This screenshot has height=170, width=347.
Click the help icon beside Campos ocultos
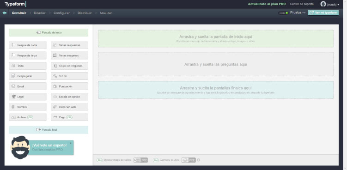[198, 160]
